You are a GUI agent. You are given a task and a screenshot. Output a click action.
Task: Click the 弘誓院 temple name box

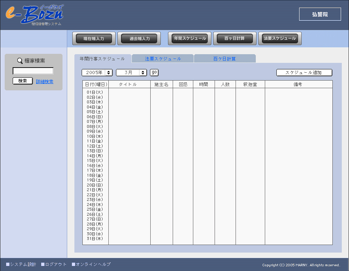pyautogui.click(x=320, y=14)
